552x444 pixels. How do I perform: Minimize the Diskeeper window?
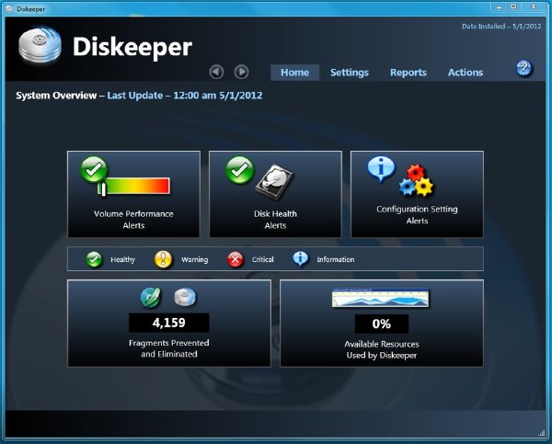pyautogui.click(x=499, y=7)
